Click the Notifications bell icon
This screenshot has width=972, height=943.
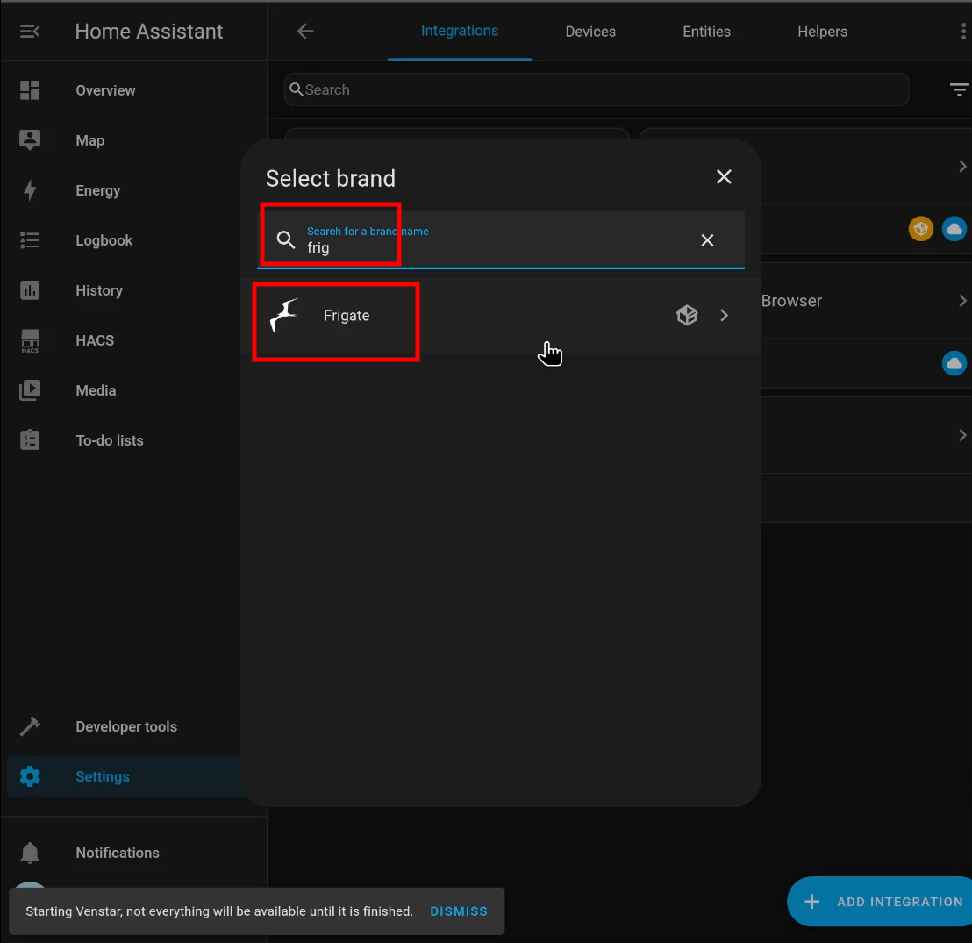(30, 854)
